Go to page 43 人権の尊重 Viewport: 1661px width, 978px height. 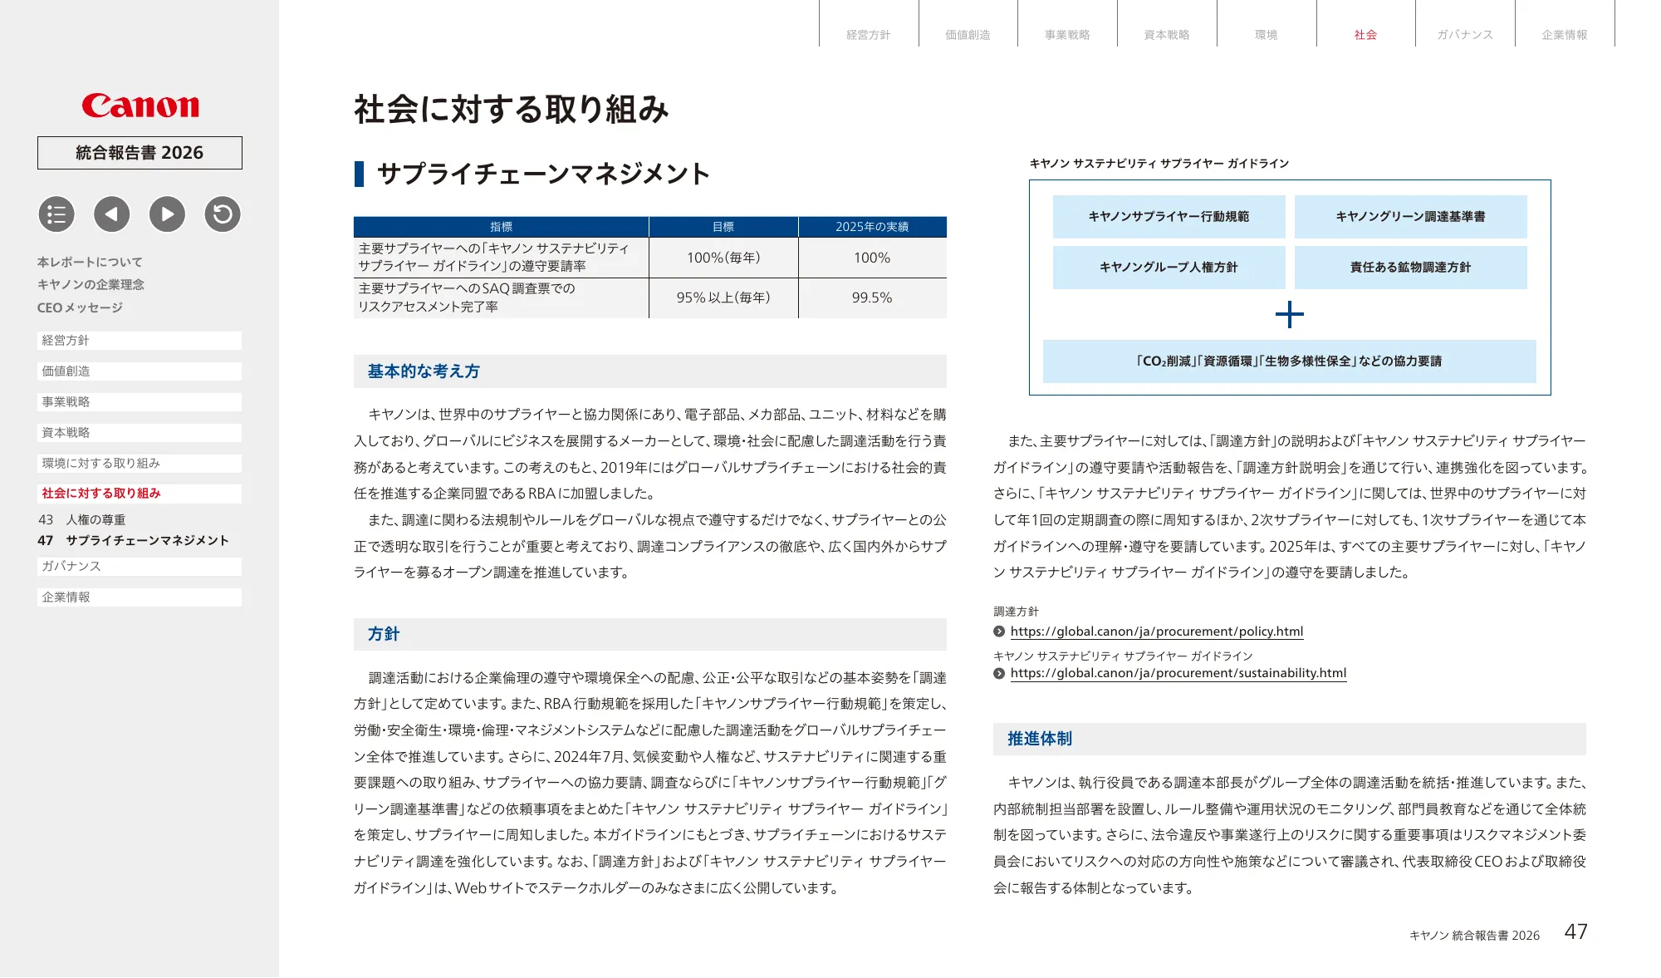click(82, 520)
